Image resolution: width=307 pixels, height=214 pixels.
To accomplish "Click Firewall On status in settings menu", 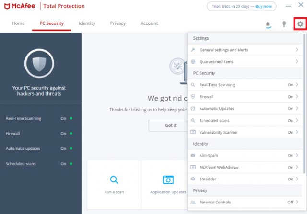I will [x=290, y=97].
